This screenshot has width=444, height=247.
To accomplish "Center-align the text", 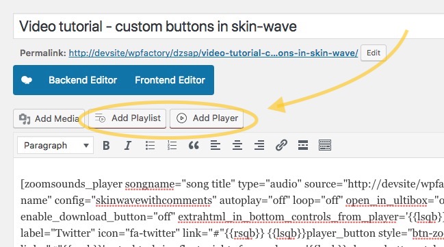I will click(237, 146).
